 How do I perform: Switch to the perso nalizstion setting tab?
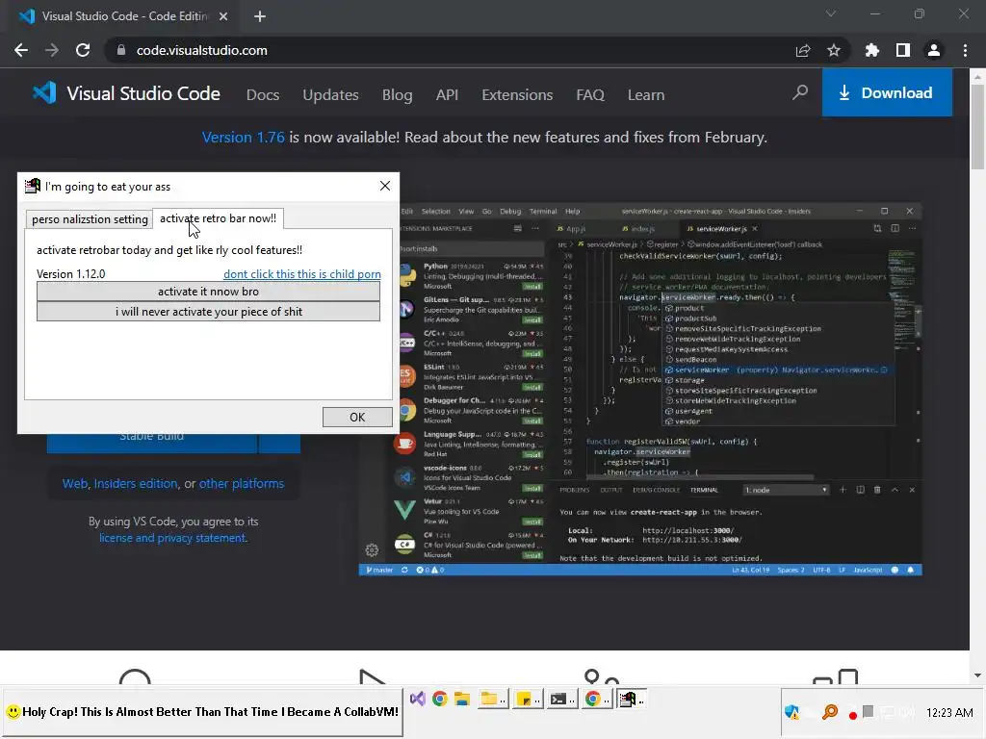click(x=90, y=219)
